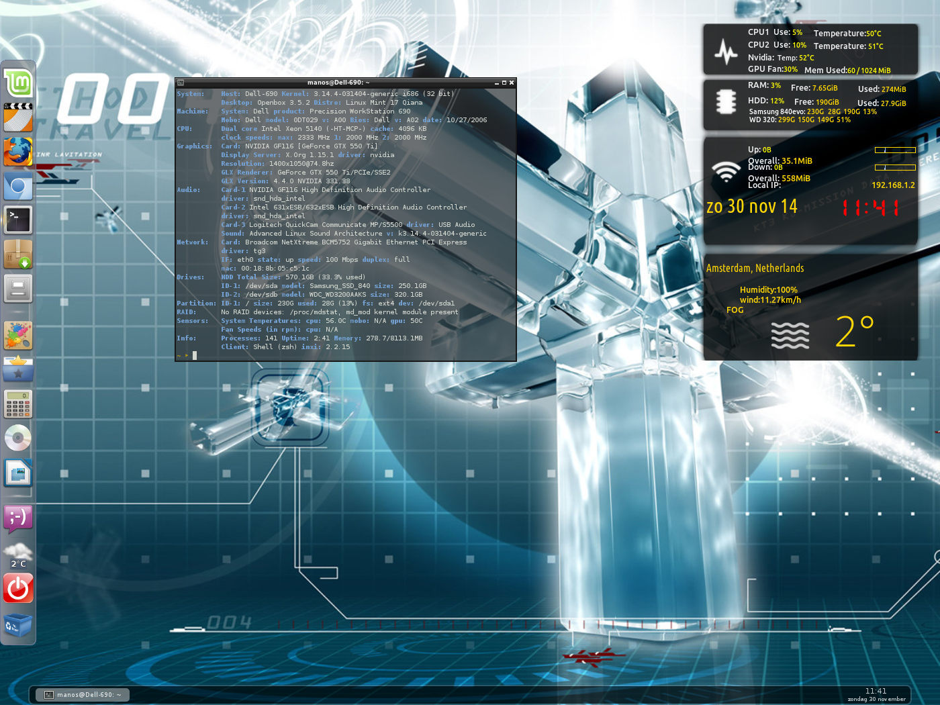Click the small terminal icon in the taskbar entry
Image resolution: width=940 pixels, height=705 pixels.
(49, 695)
